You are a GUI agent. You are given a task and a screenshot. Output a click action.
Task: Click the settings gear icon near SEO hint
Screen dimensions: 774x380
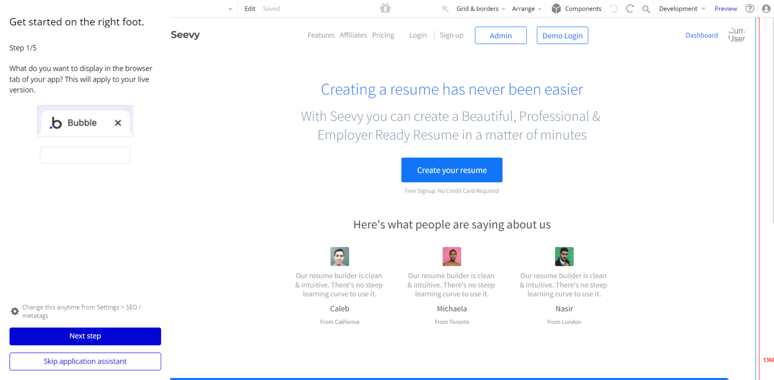[x=15, y=311]
